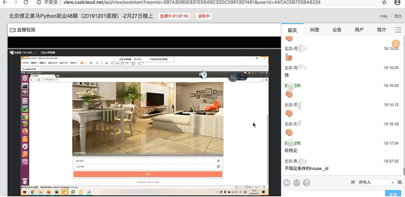Image resolution: width=405 pixels, height=197 pixels.
Task: Select the ubuntu16.04 VM tab in VMware
Action: [31, 69]
